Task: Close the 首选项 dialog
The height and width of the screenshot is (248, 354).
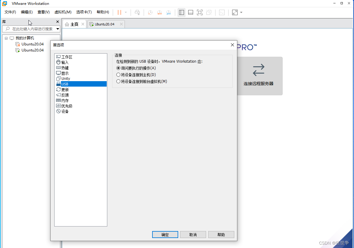Action: pos(232,45)
